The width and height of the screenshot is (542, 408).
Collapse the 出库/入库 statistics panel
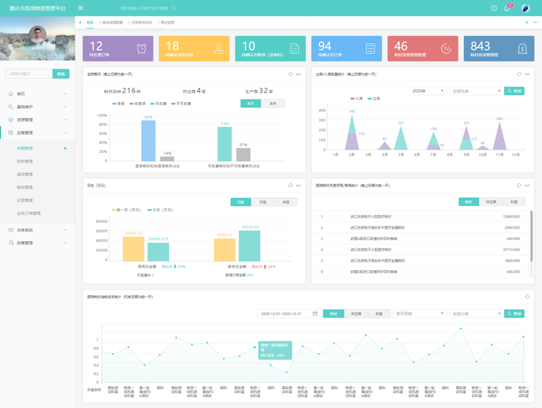pos(527,74)
